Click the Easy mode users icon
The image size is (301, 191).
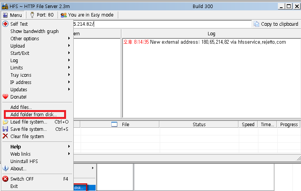pos(64,15)
